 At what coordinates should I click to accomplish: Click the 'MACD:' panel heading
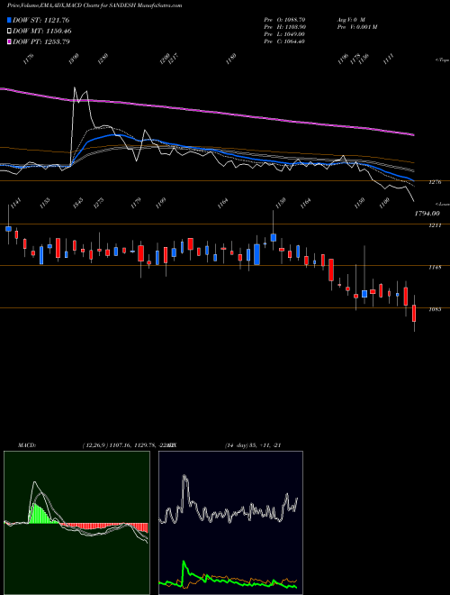click(26, 445)
